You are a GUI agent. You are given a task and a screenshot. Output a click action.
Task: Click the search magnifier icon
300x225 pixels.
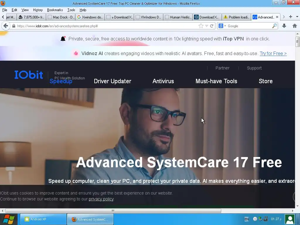coord(274,26)
